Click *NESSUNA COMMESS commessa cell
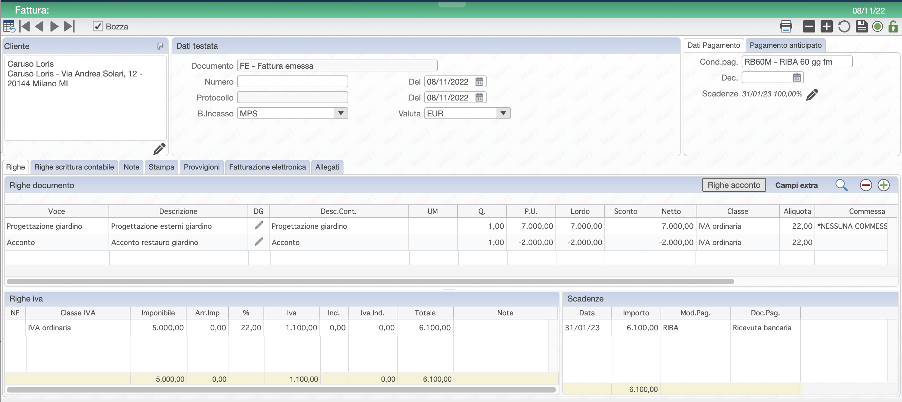This screenshot has width=902, height=402. (851, 226)
